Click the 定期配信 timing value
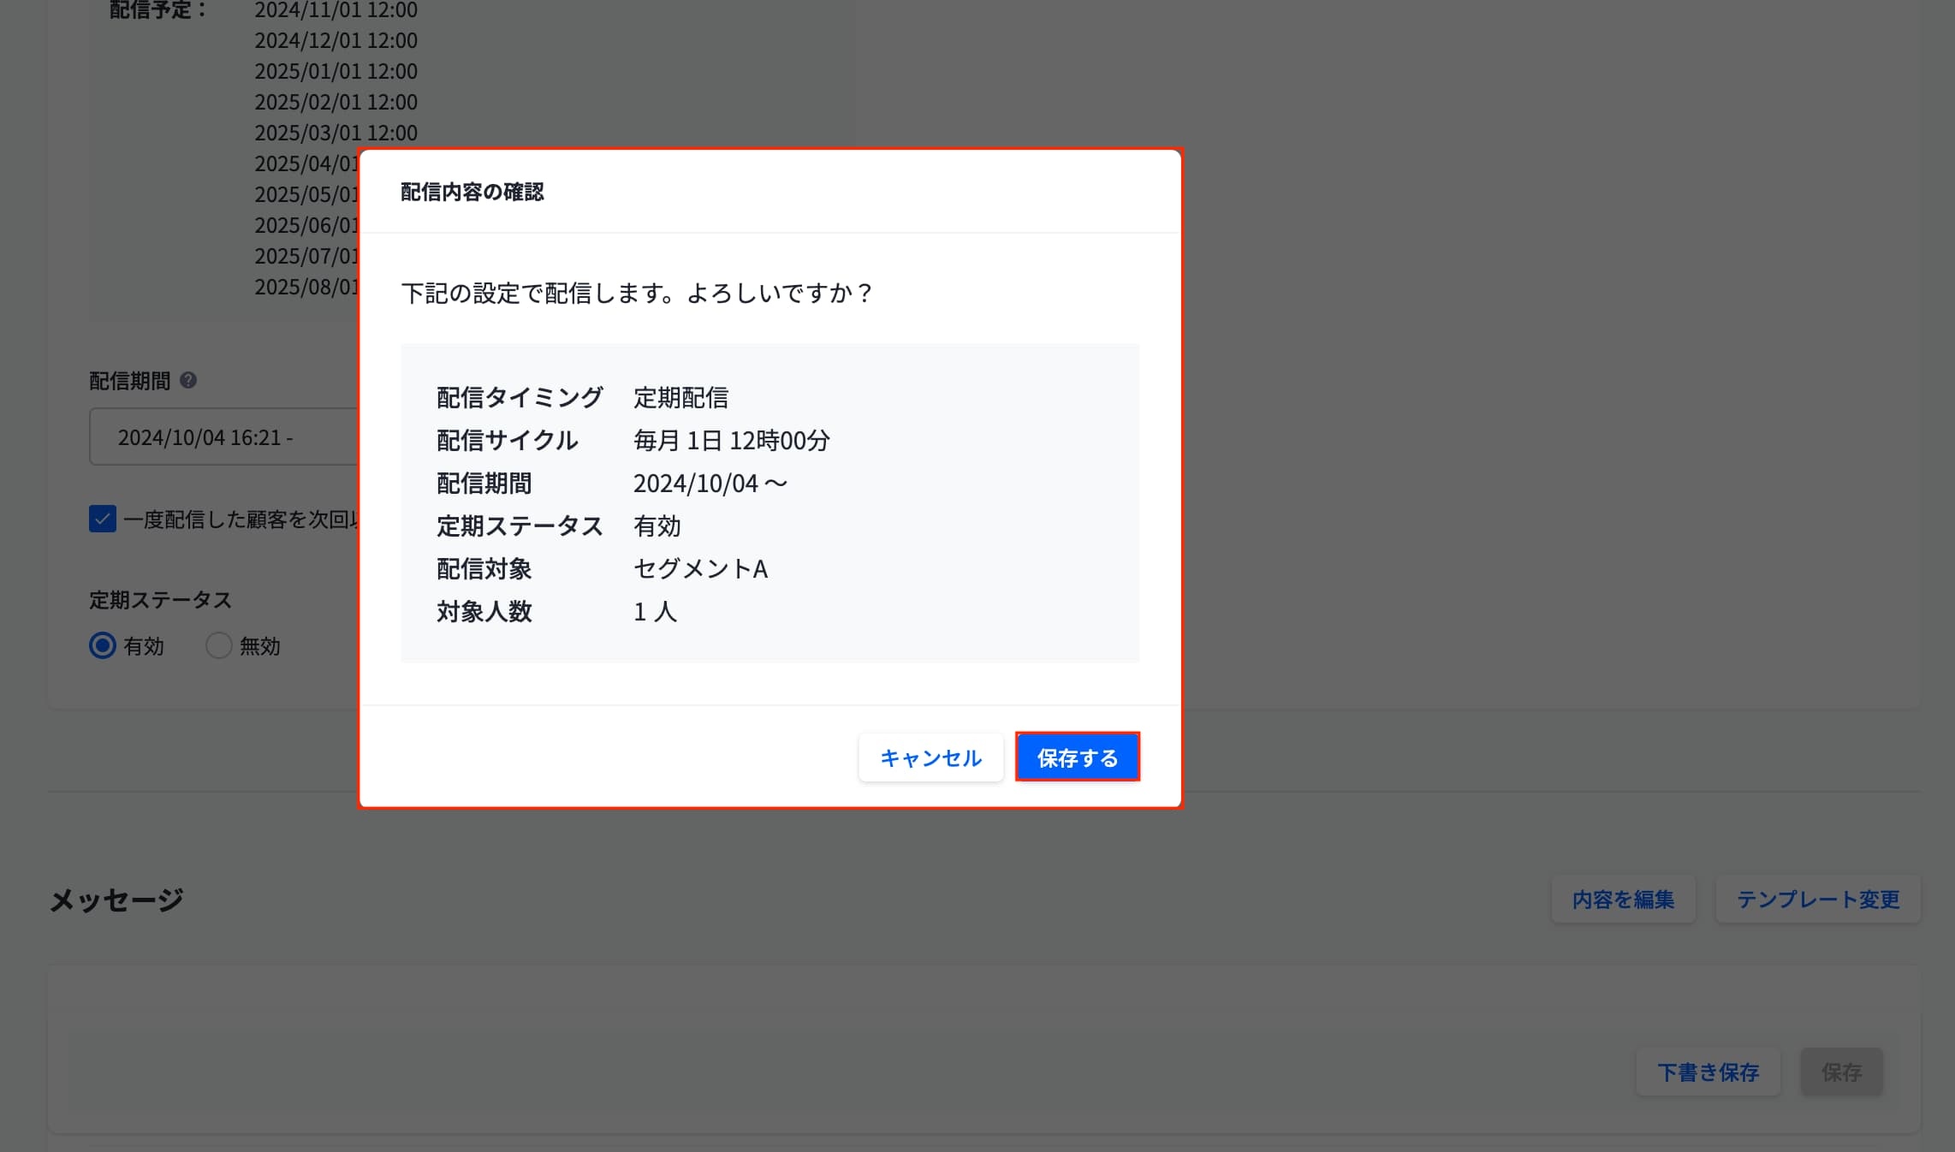The height and width of the screenshot is (1152, 1955). click(x=680, y=398)
